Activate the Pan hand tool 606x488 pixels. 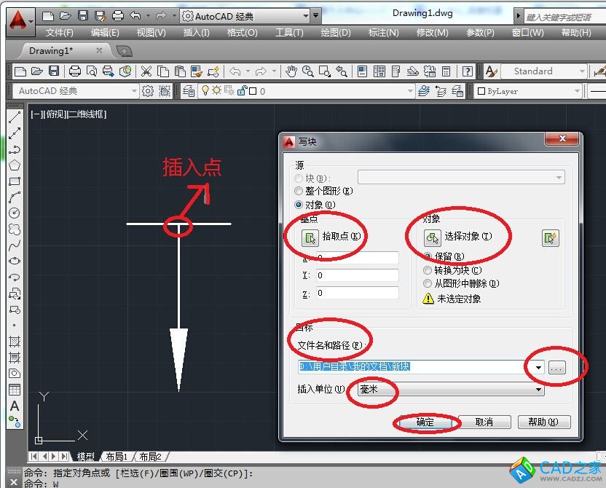tap(291, 71)
